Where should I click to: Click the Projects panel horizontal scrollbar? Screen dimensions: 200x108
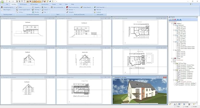coord(183,102)
